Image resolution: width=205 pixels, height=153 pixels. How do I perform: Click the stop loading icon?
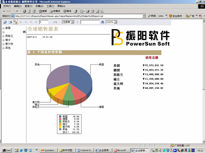pyautogui.click(x=25, y=11)
